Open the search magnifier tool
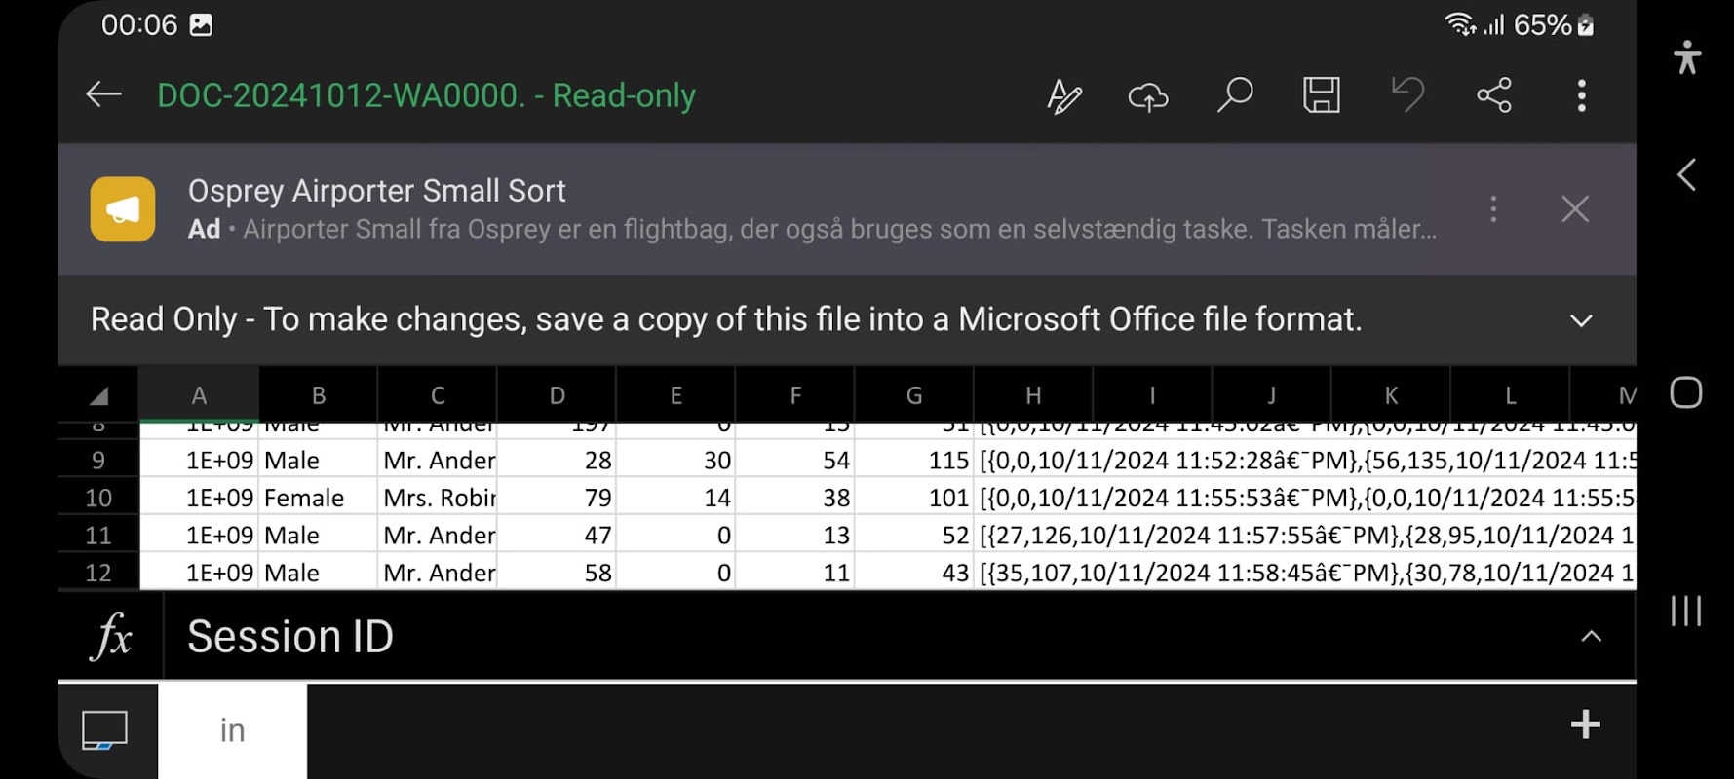This screenshot has width=1734, height=779. pyautogui.click(x=1234, y=95)
